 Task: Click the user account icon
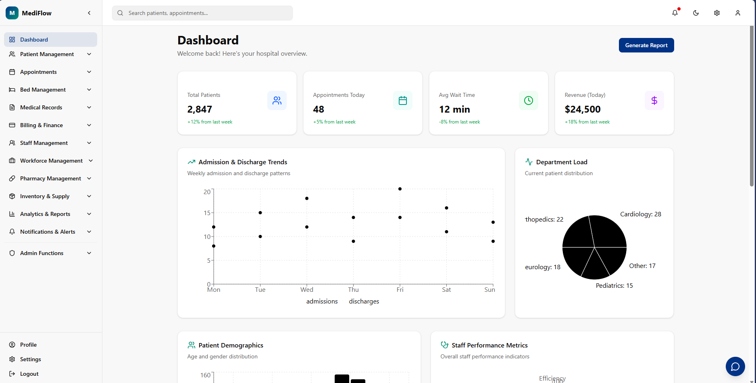[738, 13]
